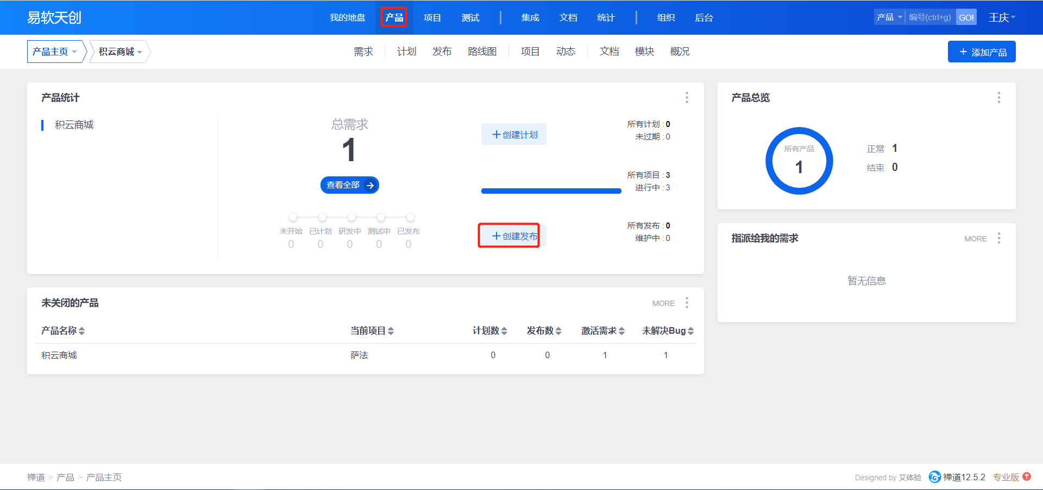Toggle sorting on the 计划数 column
The height and width of the screenshot is (490, 1043).
[505, 330]
